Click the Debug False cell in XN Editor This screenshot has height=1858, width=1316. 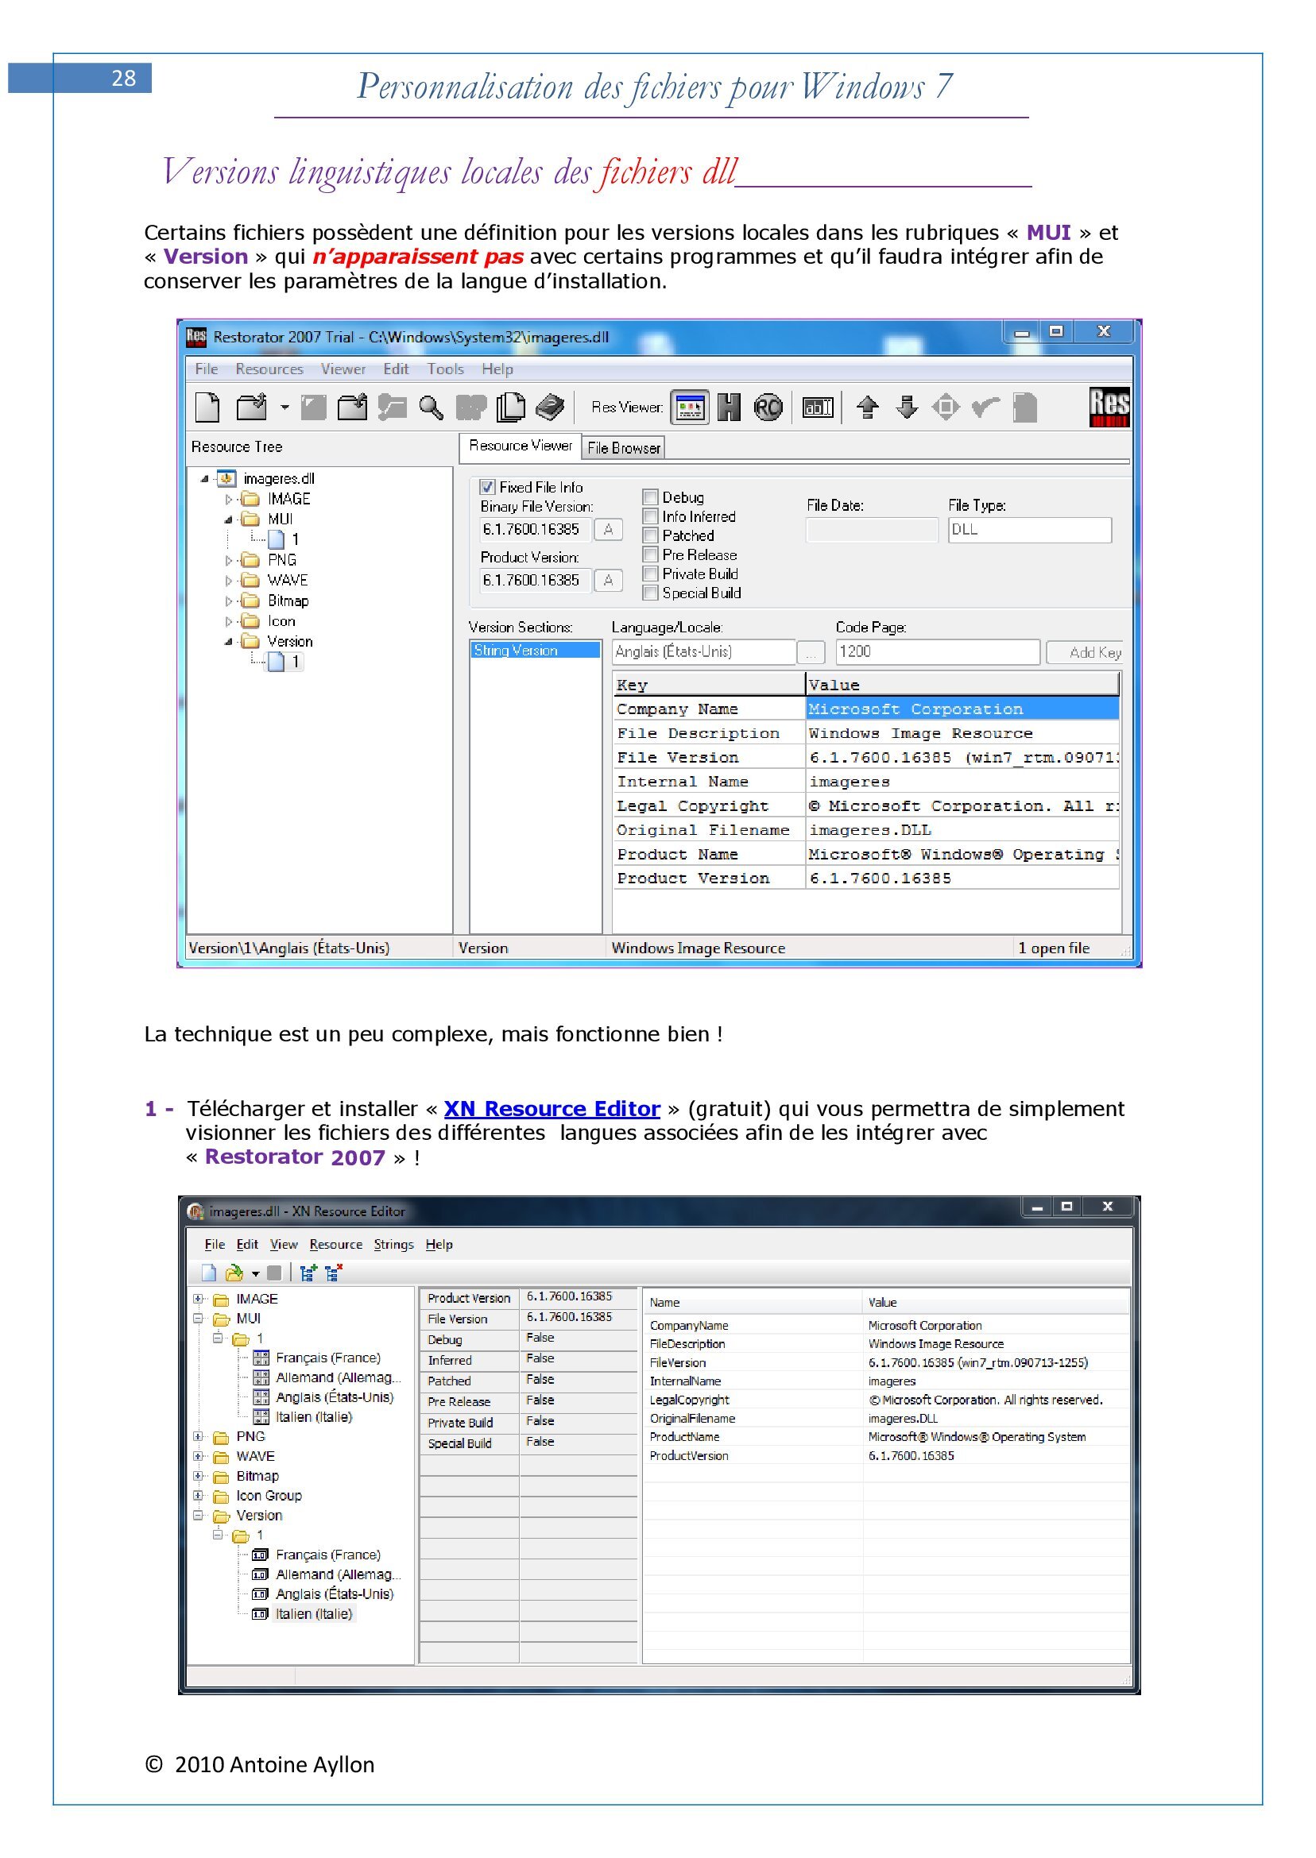tap(579, 1338)
